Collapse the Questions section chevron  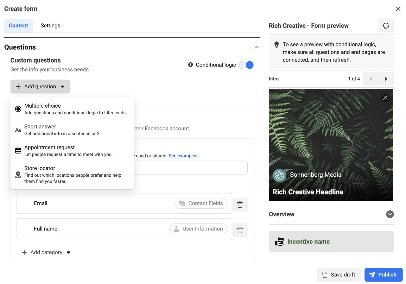coord(257,47)
